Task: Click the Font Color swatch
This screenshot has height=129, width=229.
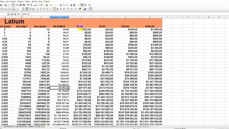Action: (x=85, y=9)
